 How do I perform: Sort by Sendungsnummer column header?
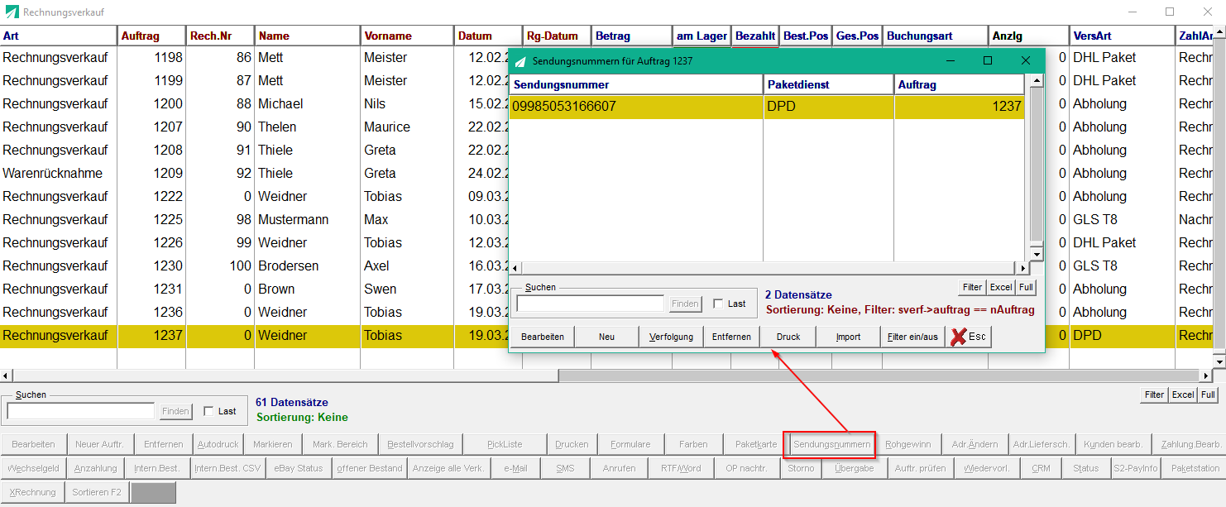coord(635,84)
